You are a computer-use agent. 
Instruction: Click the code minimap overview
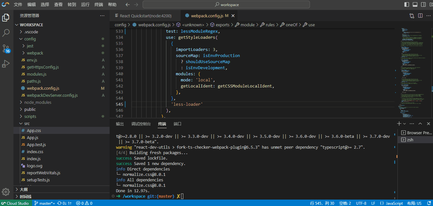[x=412, y=70]
